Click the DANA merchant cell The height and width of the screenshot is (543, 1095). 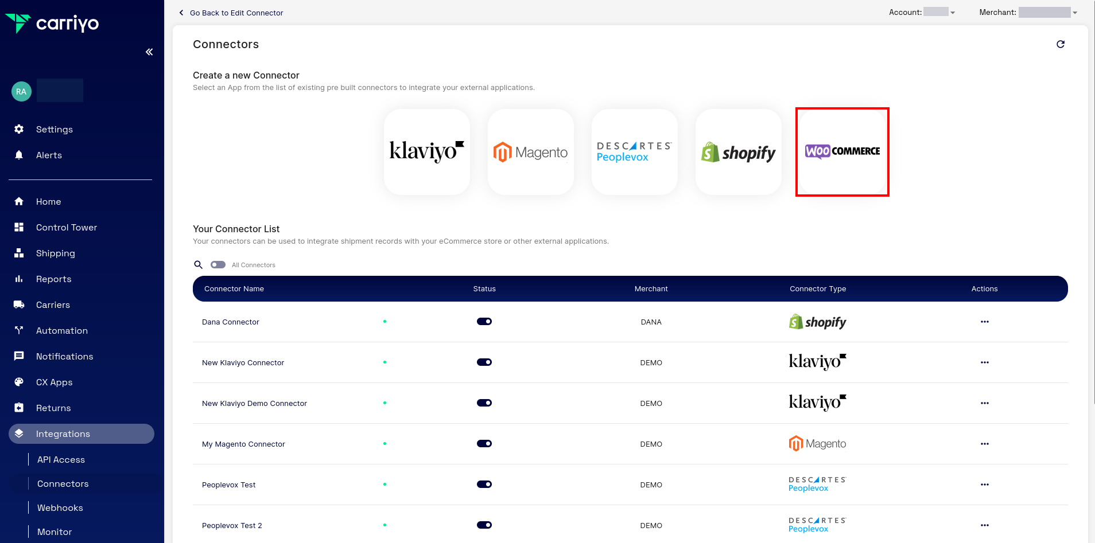tap(651, 322)
